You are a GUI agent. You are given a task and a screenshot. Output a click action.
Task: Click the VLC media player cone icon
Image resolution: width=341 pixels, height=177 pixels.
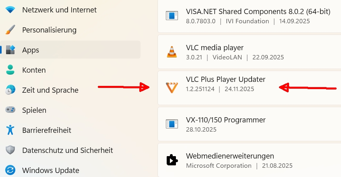[x=172, y=52]
